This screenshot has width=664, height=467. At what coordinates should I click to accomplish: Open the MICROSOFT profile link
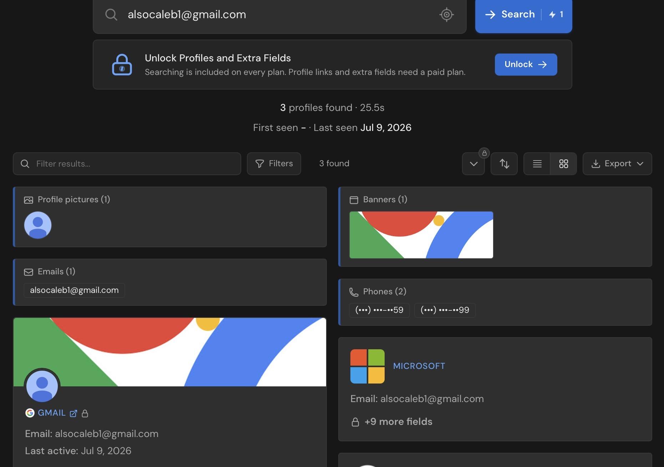(x=419, y=366)
